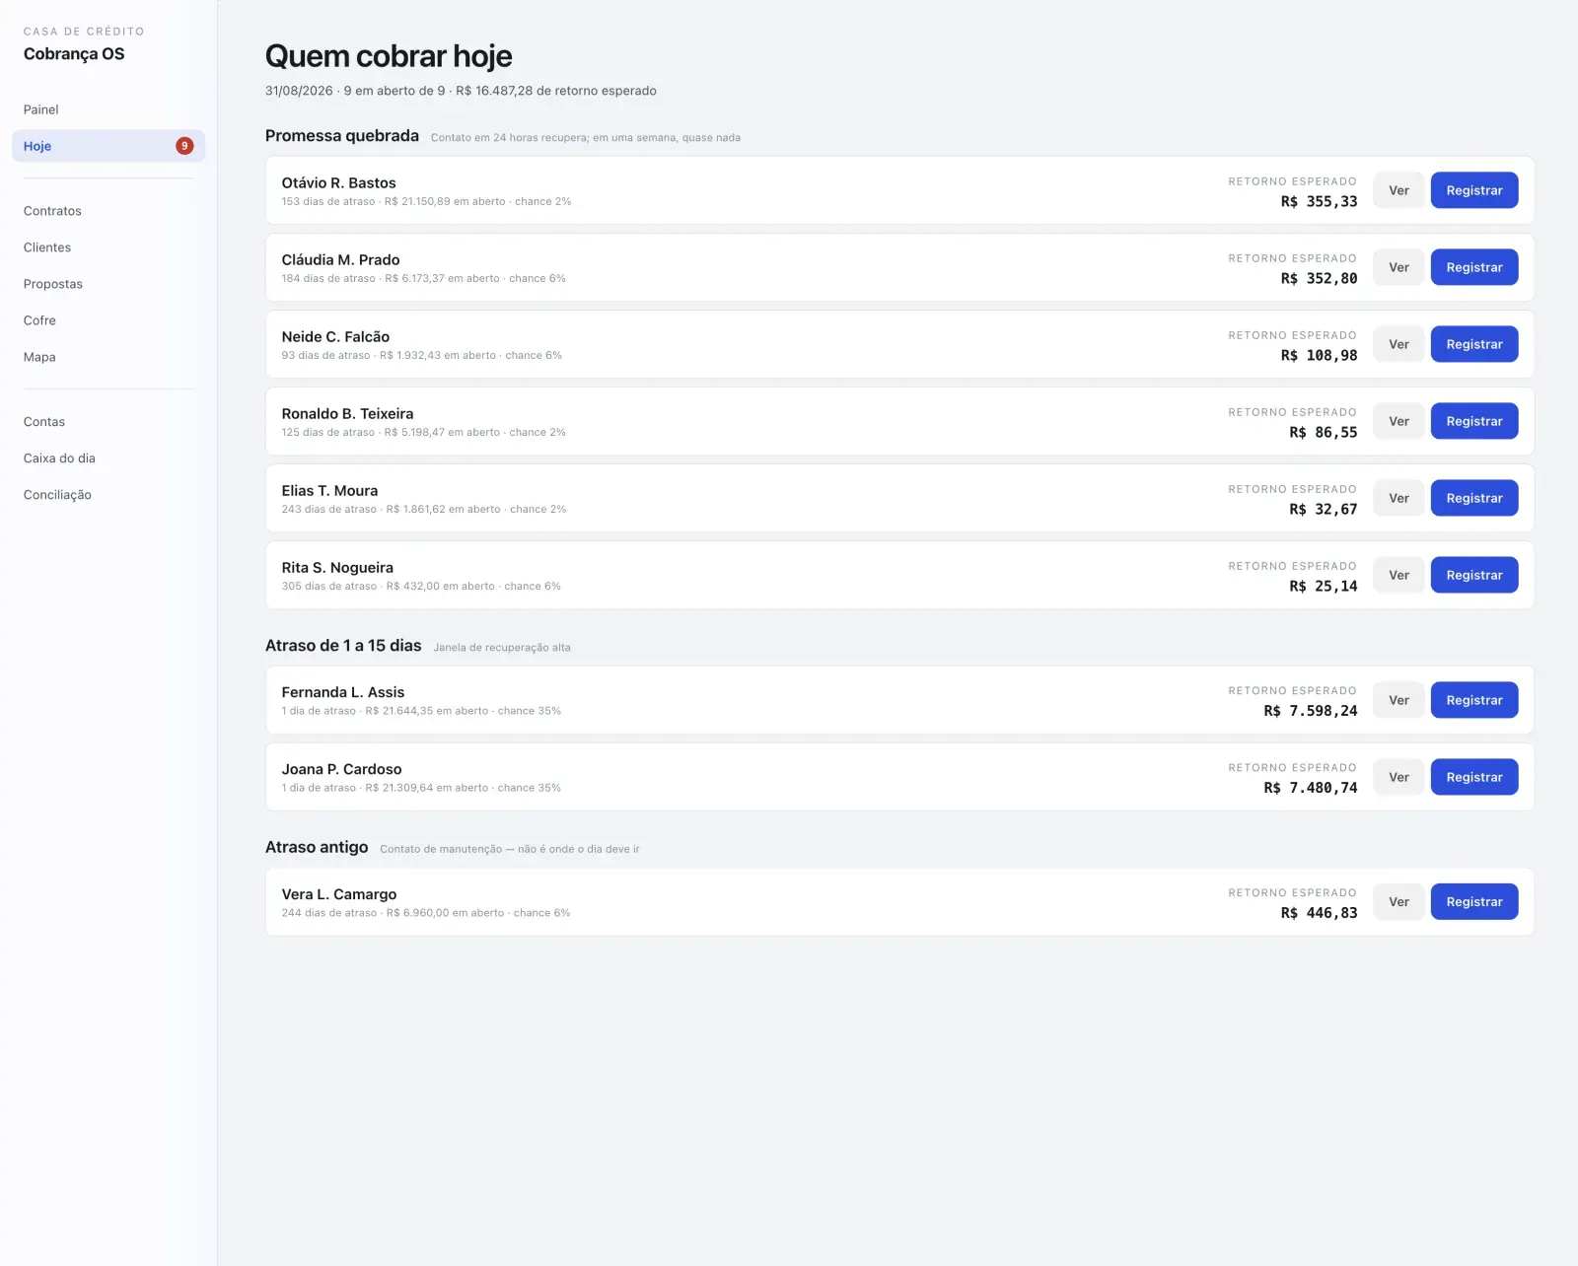
Task: Open Clientes in the sidebar
Action: click(x=108, y=247)
